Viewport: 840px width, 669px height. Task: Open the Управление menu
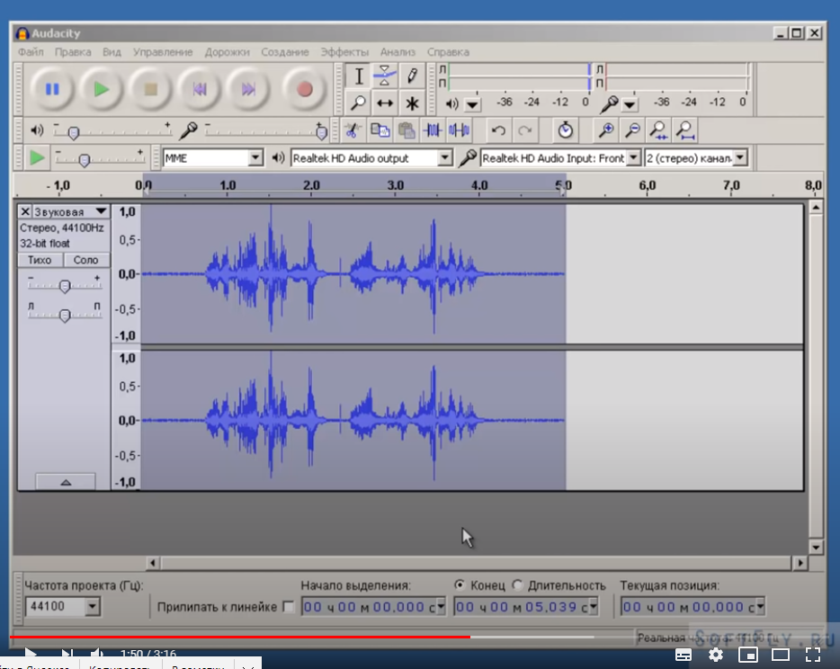coord(163,52)
